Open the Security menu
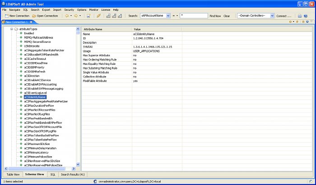316x185 pixels. click(69, 9)
